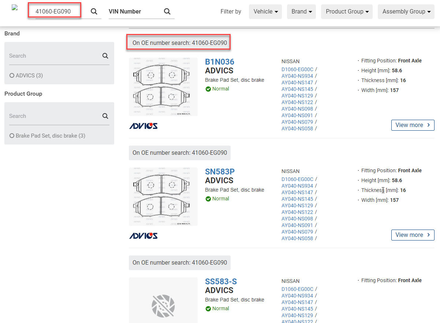Screen dimensions: 440x323
Task: Click AY040-NS091 in SN583P listing
Action: point(298,225)
